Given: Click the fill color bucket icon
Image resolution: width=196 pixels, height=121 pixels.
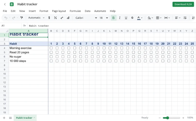Looking at the screenshot, I should pos(149,18).
